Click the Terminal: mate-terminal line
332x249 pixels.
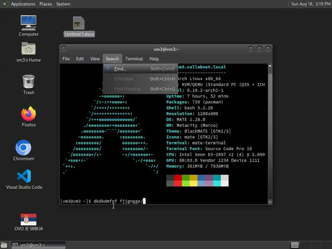point(196,143)
